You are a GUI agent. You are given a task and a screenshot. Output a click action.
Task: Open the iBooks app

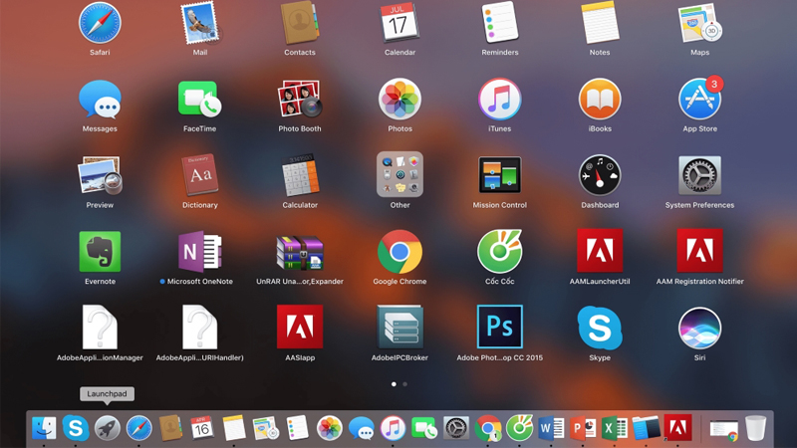[600, 100]
